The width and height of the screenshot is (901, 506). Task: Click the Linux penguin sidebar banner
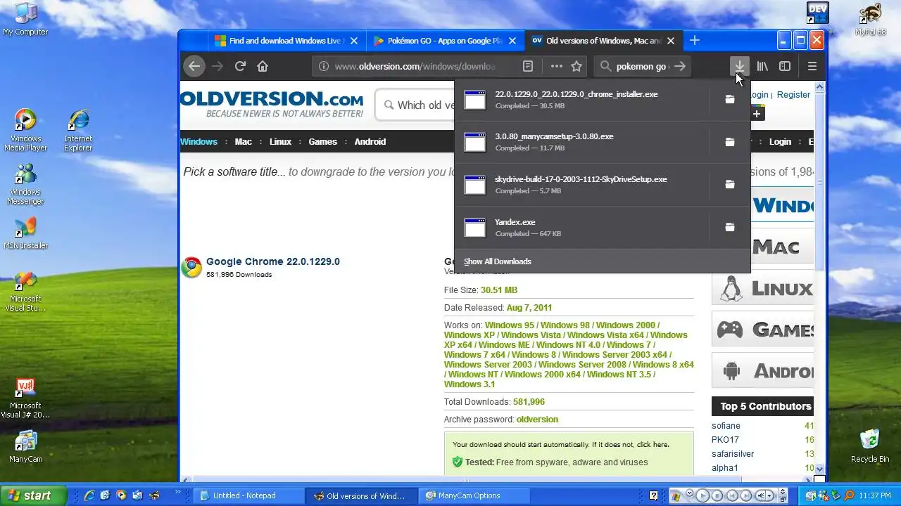point(763,288)
